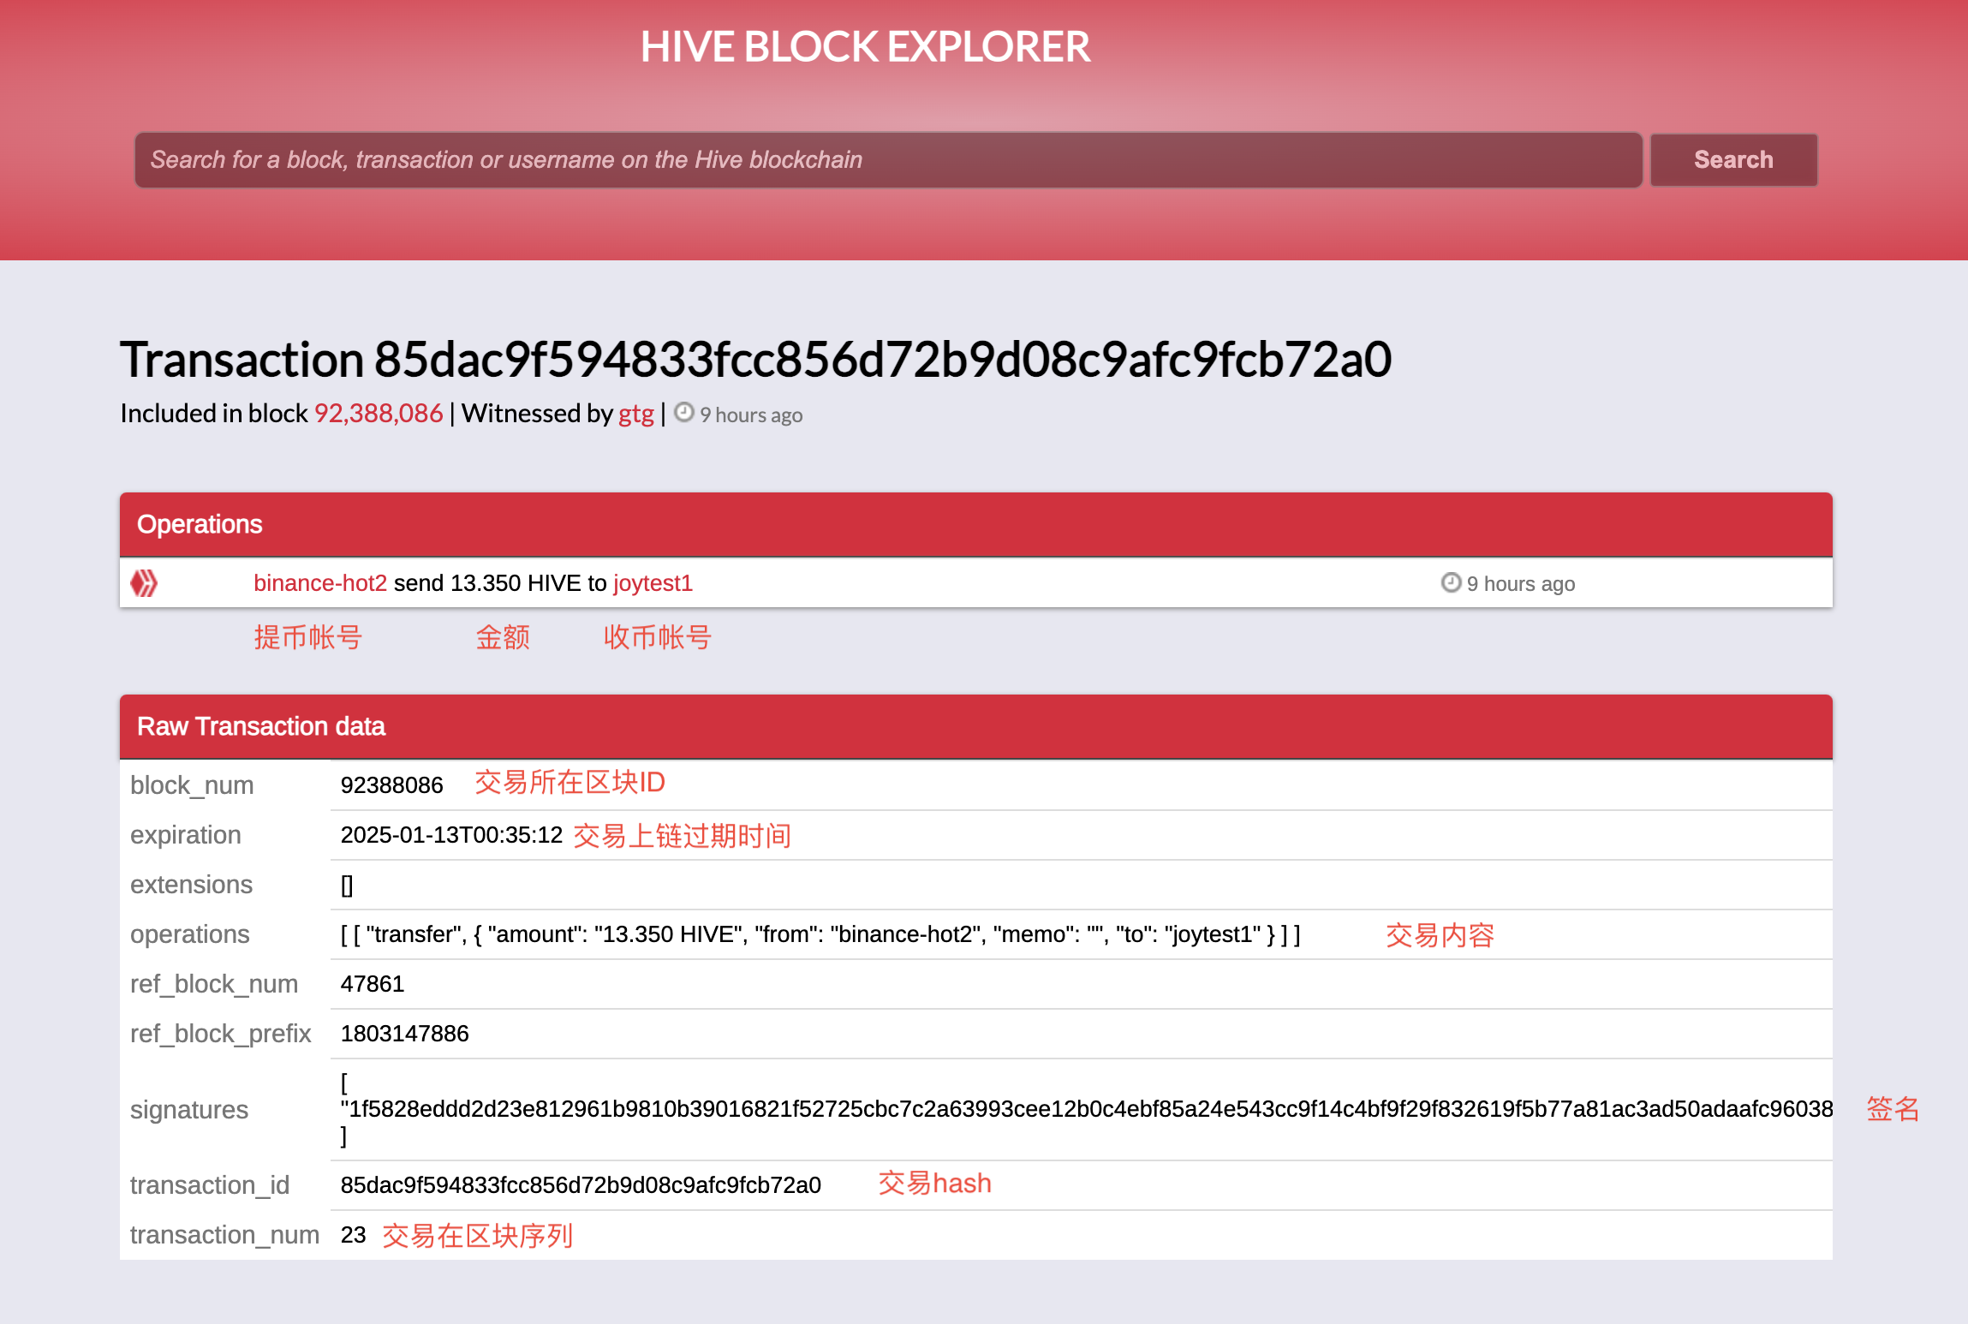Click the transaction_num value 23
Viewport: 1968px width, 1324px height.
click(353, 1235)
